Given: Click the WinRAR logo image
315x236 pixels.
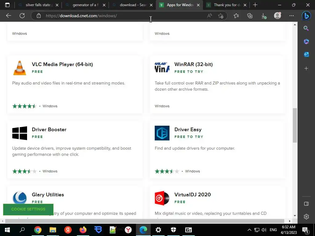Looking at the screenshot, I should click(162, 67).
